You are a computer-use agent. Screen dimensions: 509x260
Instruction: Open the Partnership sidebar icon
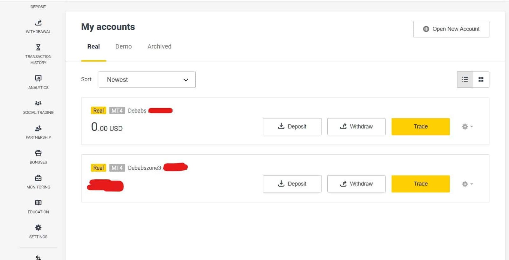38,128
